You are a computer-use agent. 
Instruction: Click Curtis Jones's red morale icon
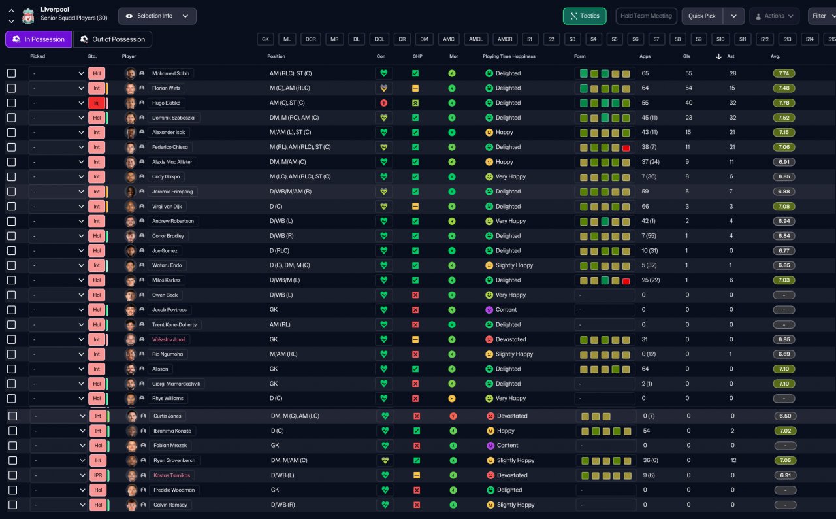pyautogui.click(x=453, y=416)
